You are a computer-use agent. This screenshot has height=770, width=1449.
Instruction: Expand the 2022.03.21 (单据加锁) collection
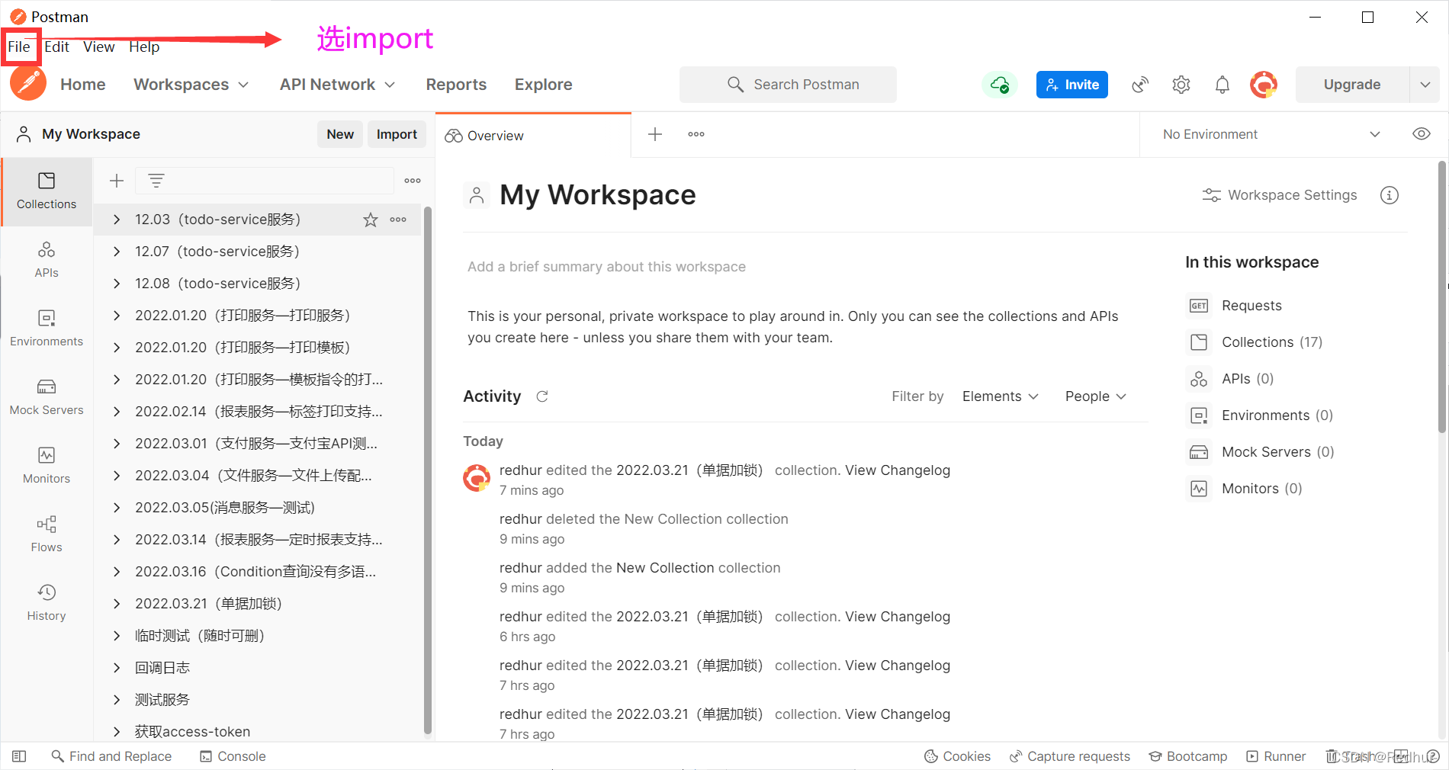(x=117, y=604)
